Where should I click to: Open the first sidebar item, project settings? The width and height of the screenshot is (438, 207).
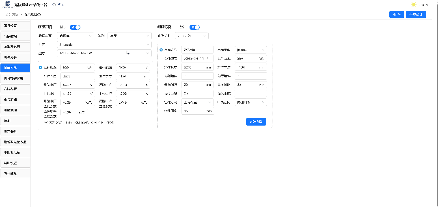click(x=15, y=26)
